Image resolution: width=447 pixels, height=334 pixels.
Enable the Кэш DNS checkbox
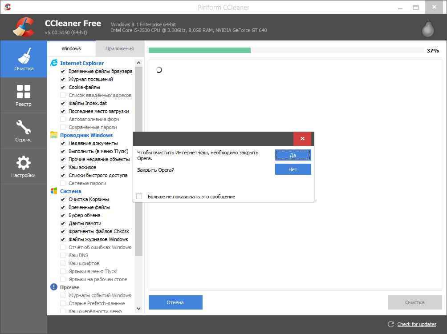63,255
